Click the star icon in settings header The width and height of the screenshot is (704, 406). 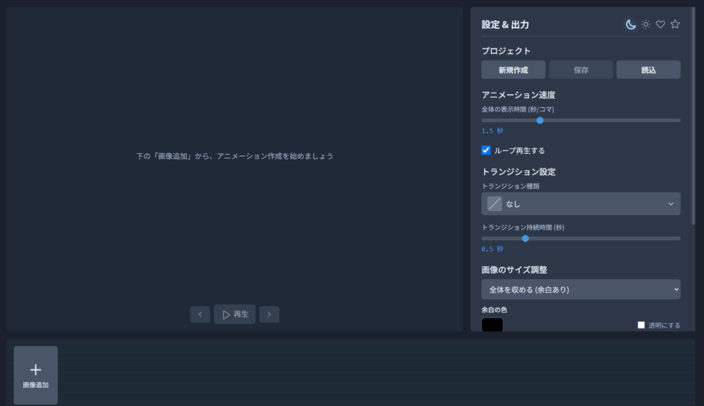click(x=675, y=24)
